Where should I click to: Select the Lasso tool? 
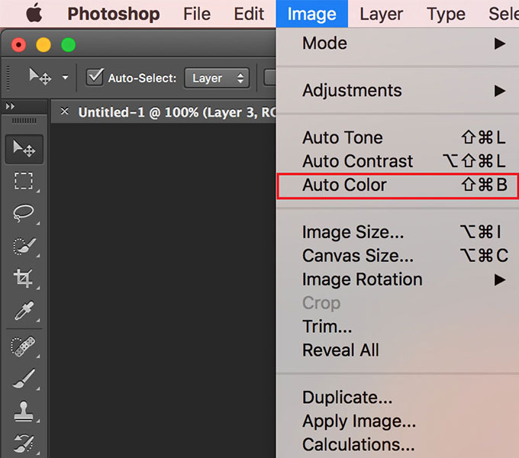(x=24, y=213)
